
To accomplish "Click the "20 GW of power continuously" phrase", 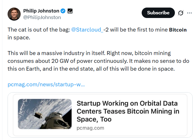I will [x=78, y=61].
